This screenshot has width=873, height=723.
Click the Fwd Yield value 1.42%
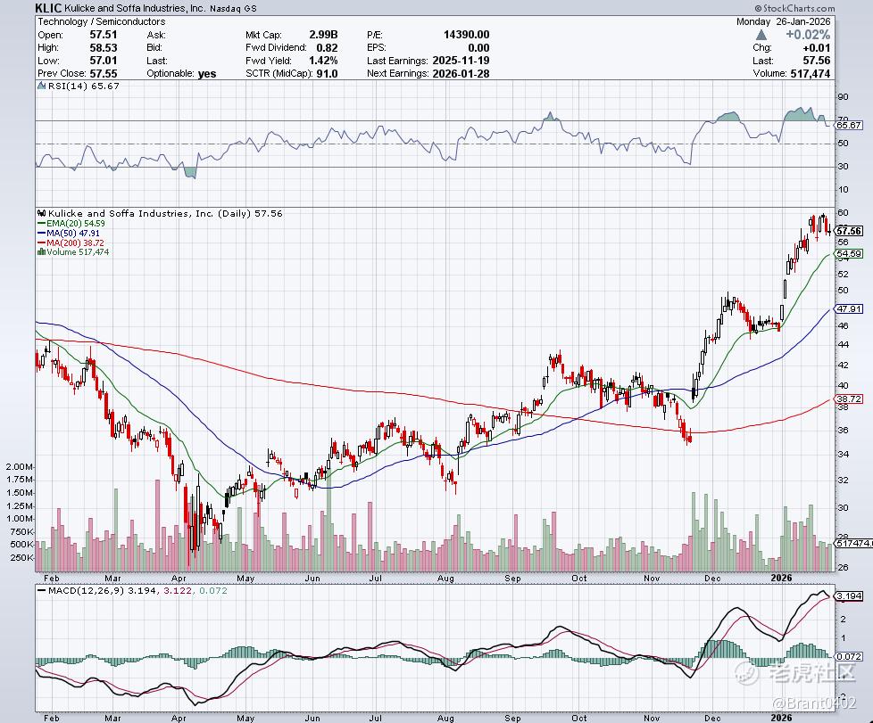(x=323, y=61)
